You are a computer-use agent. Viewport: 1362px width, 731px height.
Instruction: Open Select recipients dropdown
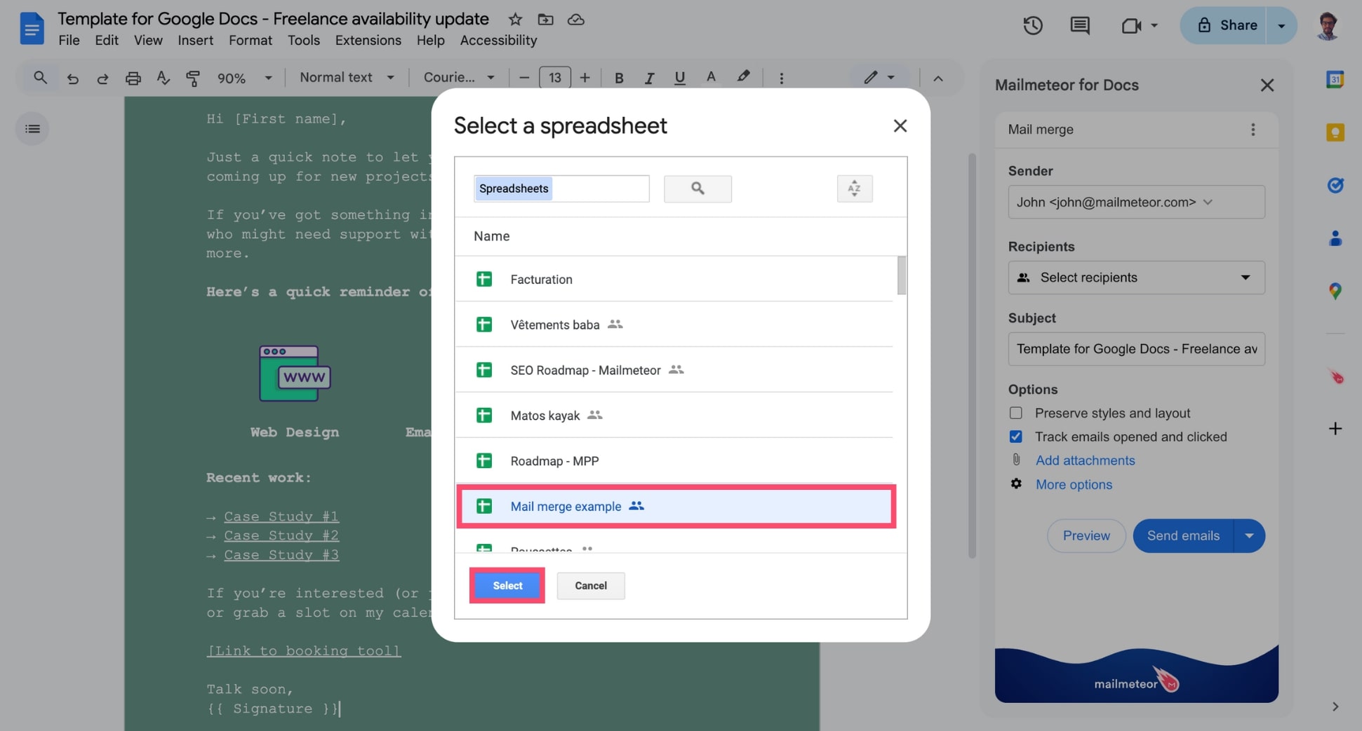click(x=1136, y=278)
